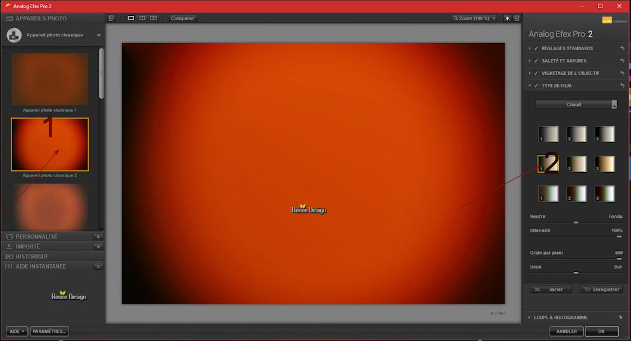
Task: Uncheck the Réglages Standards checkbox
Action: coord(536,48)
